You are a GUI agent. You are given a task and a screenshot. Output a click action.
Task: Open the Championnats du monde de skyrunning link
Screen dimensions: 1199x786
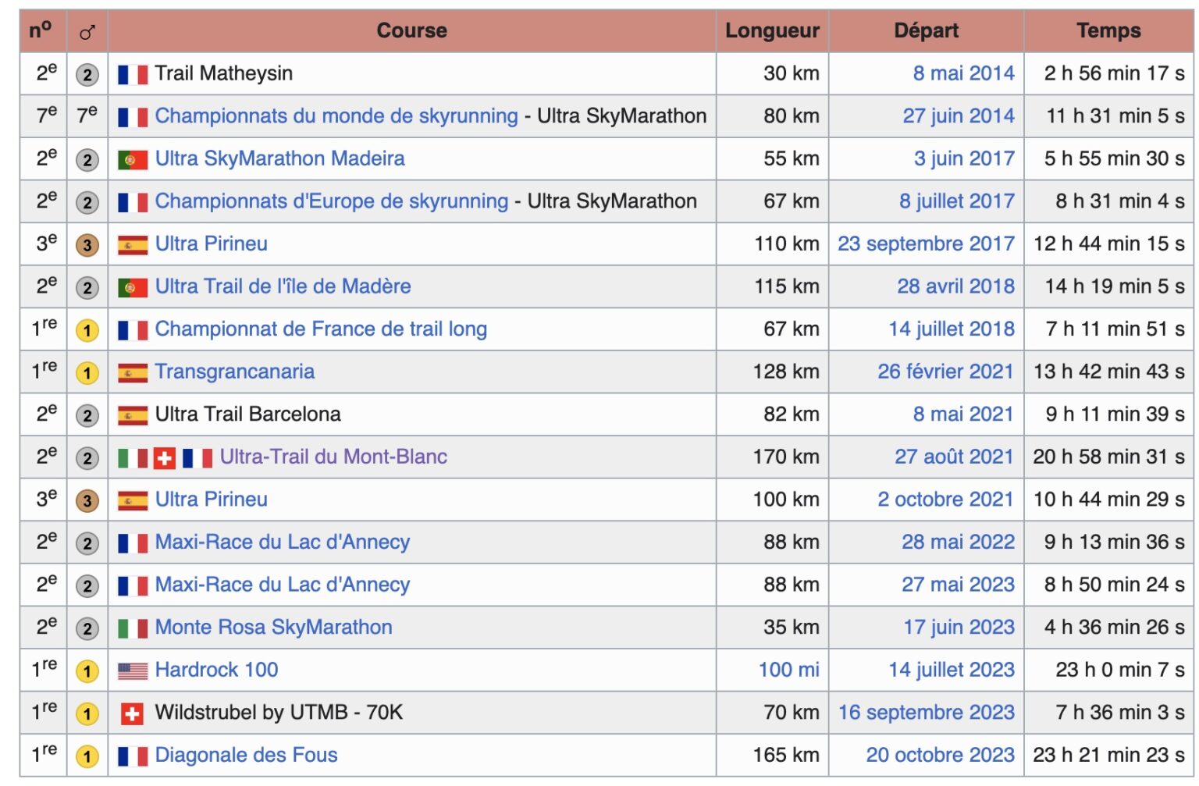(336, 116)
